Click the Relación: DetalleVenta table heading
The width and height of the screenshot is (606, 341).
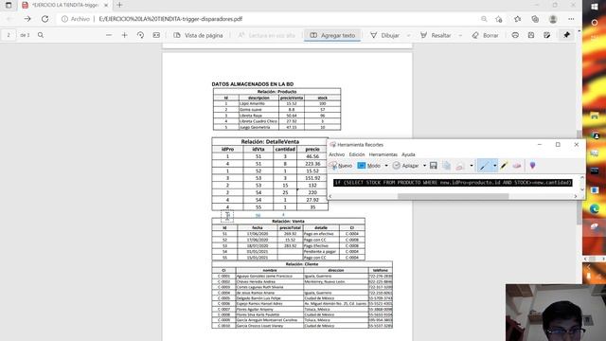270,141
